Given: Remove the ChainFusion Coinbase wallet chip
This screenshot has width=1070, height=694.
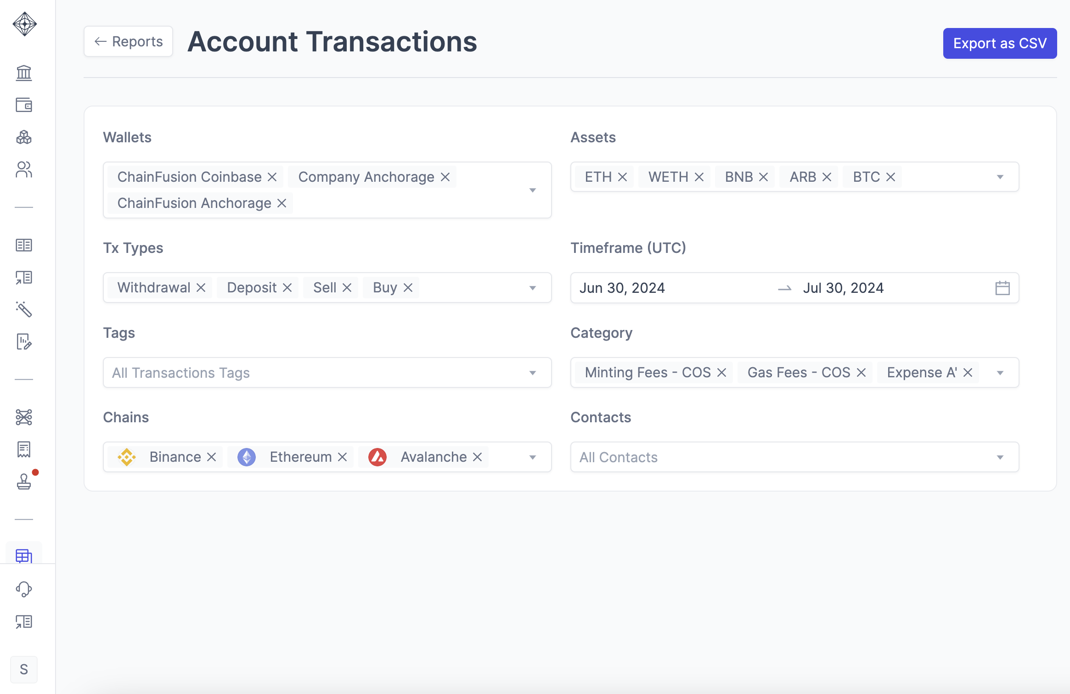Looking at the screenshot, I should [x=272, y=177].
